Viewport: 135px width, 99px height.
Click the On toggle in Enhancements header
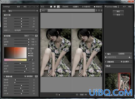click(x=36, y=76)
